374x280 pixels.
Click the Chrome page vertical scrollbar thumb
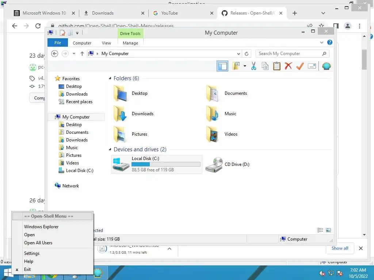364,59
